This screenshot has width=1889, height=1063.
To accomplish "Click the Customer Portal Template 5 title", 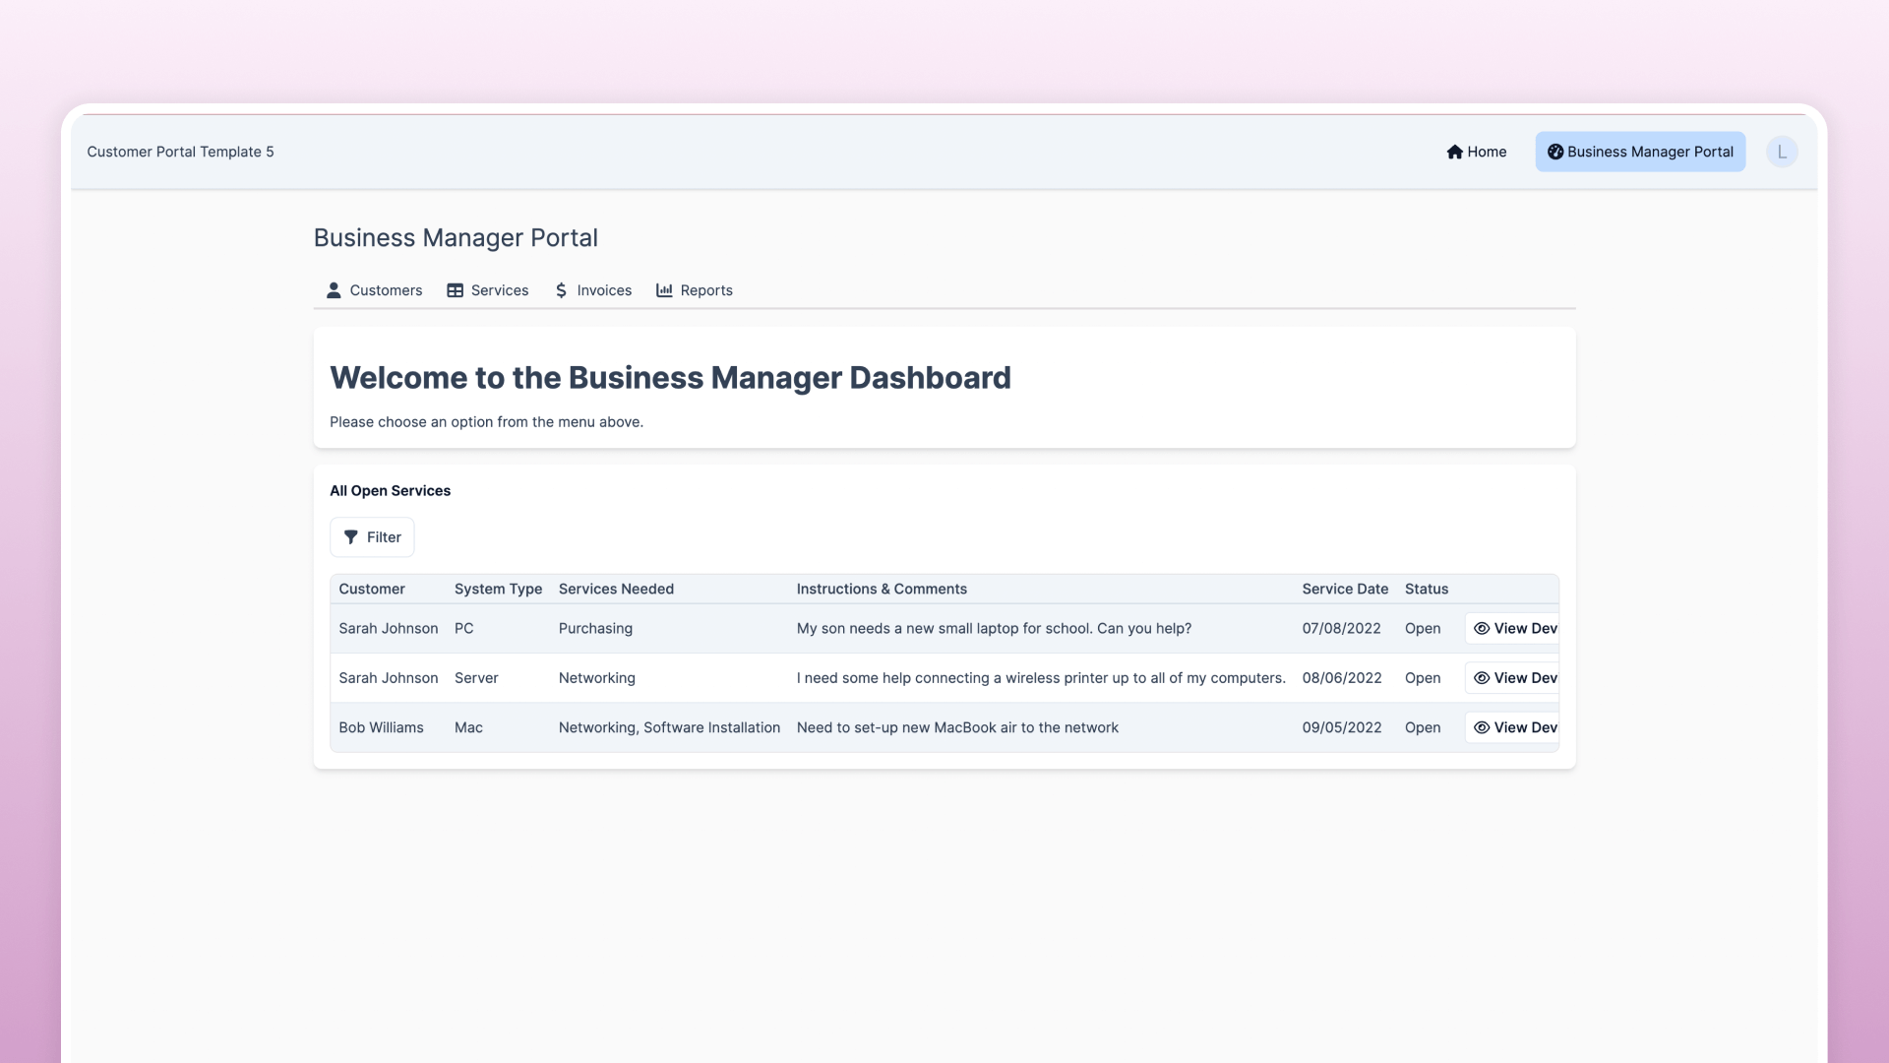I will [180, 152].
